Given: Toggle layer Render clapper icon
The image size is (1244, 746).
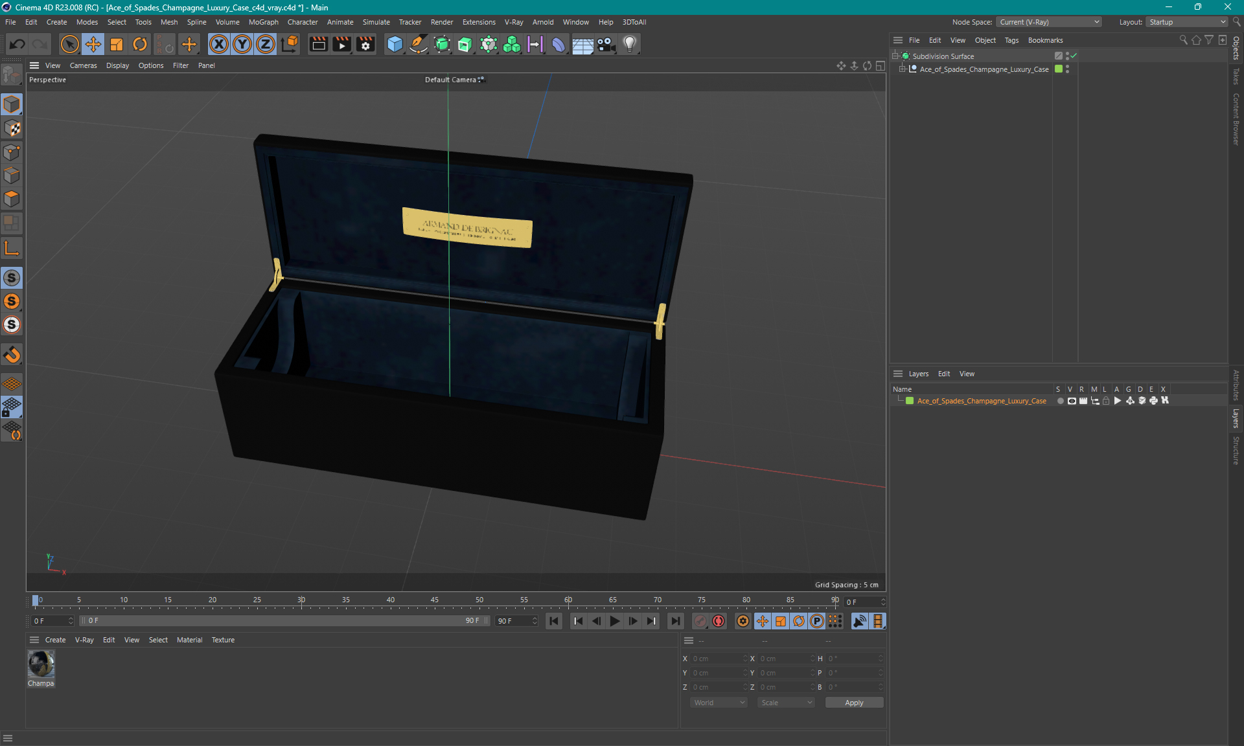Looking at the screenshot, I should (1083, 401).
